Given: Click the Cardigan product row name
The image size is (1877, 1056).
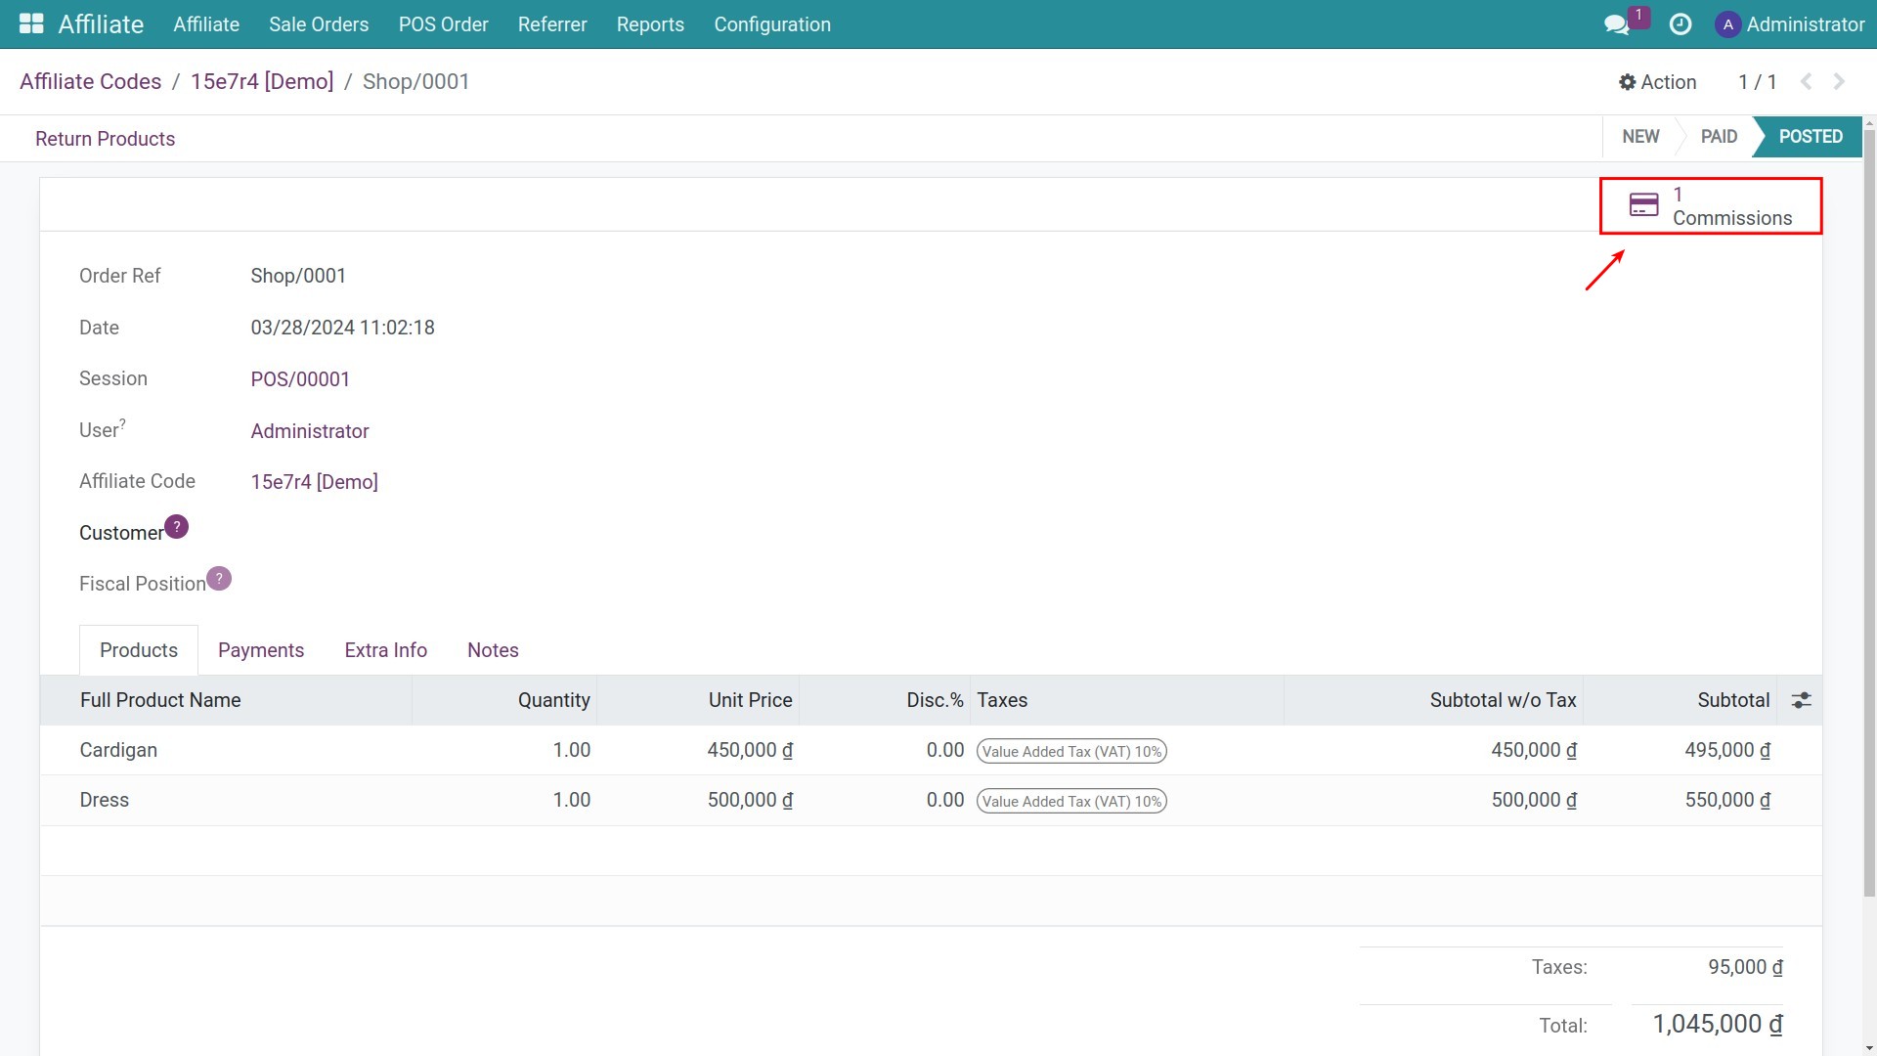Looking at the screenshot, I should tap(118, 750).
